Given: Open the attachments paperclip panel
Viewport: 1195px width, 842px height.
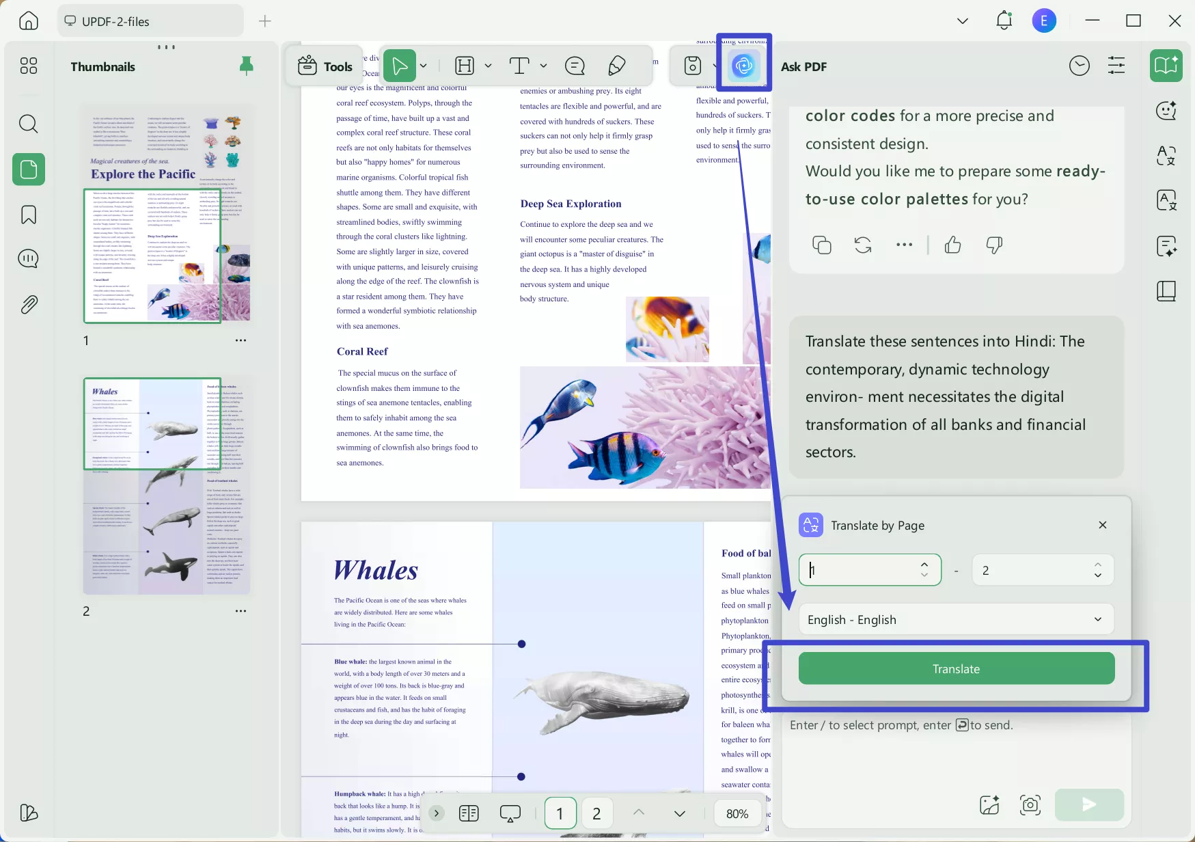Looking at the screenshot, I should pyautogui.click(x=29, y=304).
